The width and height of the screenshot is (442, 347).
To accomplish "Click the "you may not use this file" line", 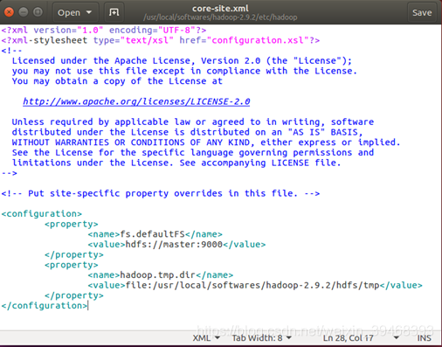I will tap(184, 71).
